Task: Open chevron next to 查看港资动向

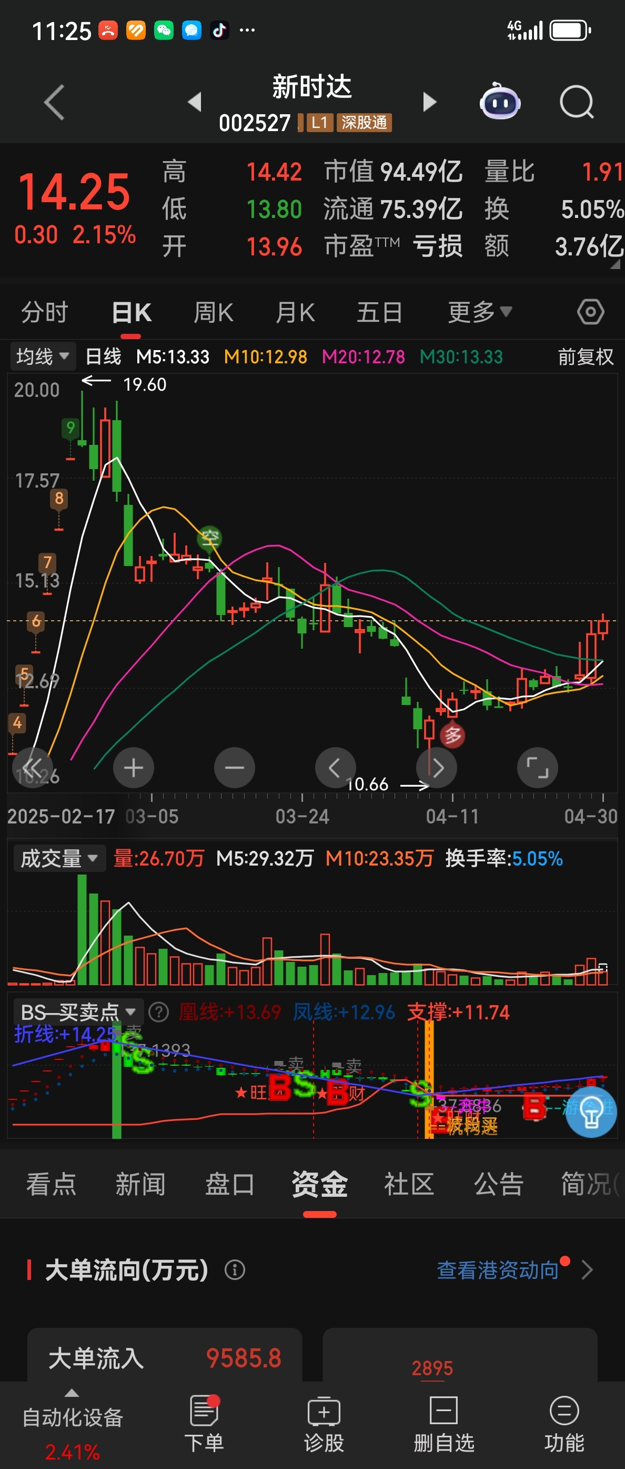Action: tap(587, 1270)
